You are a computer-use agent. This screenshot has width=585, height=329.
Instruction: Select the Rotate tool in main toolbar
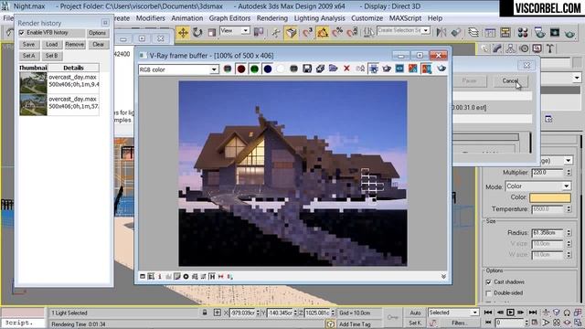point(197,33)
